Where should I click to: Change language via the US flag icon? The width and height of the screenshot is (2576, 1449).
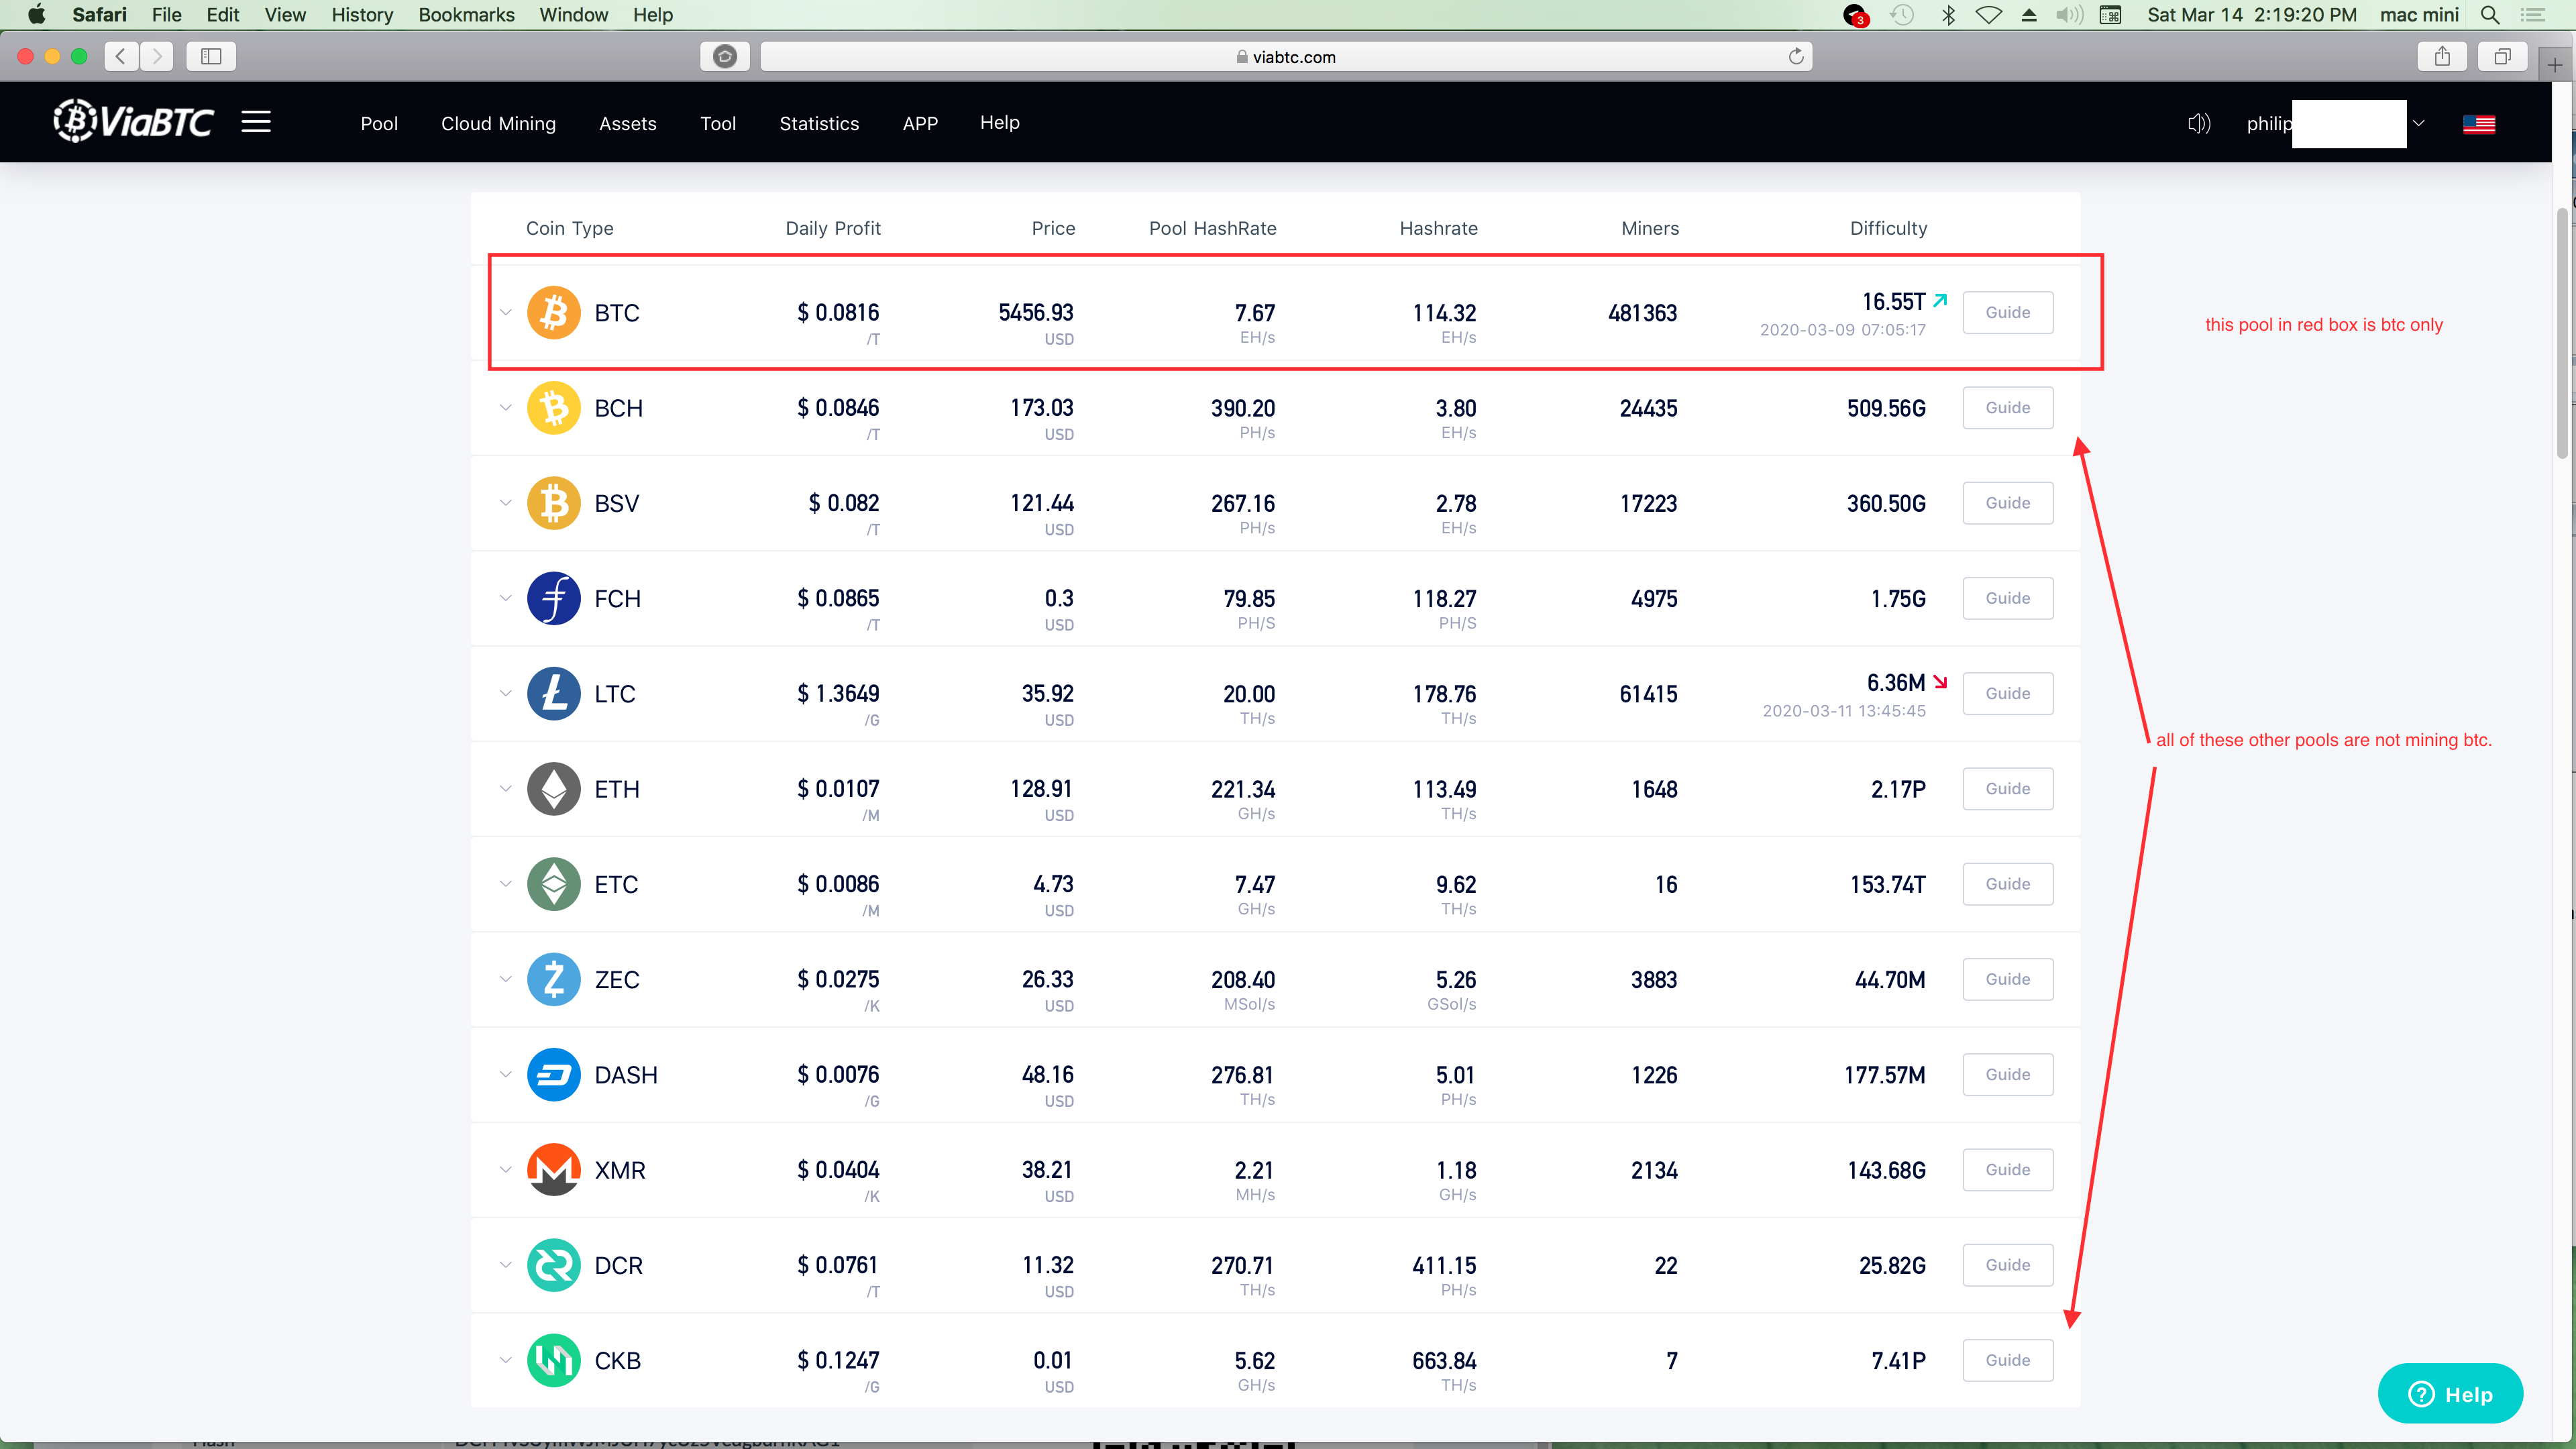point(2478,124)
